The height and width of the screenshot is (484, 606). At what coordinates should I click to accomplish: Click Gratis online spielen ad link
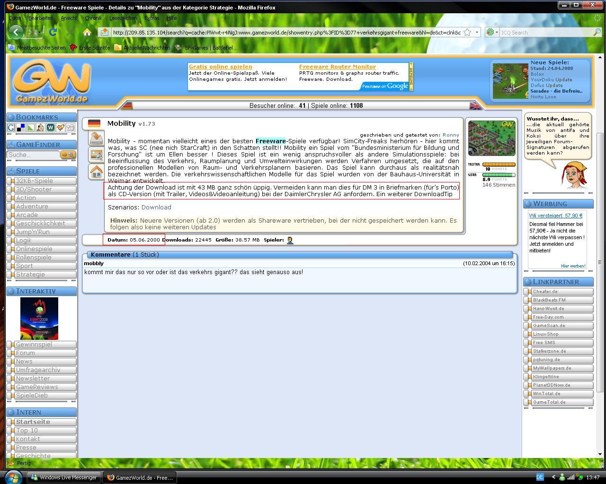click(x=220, y=67)
